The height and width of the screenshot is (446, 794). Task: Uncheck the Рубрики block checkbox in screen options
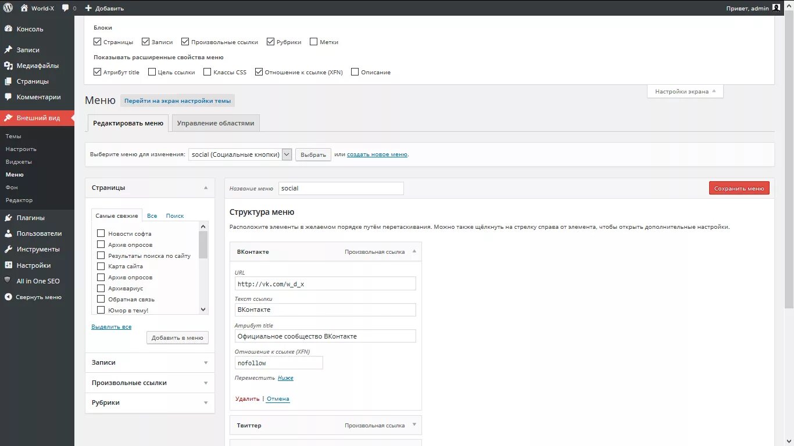270,42
